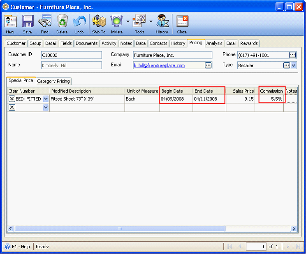Open the Type ellipsis button
306x254 pixels.
286,66
